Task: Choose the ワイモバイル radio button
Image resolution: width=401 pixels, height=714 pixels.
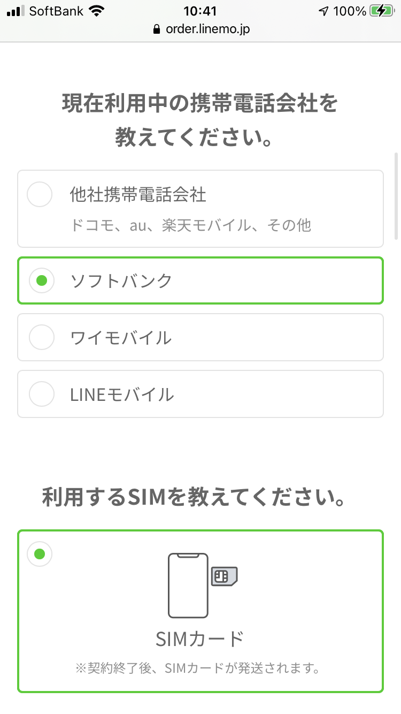Action: click(x=41, y=337)
